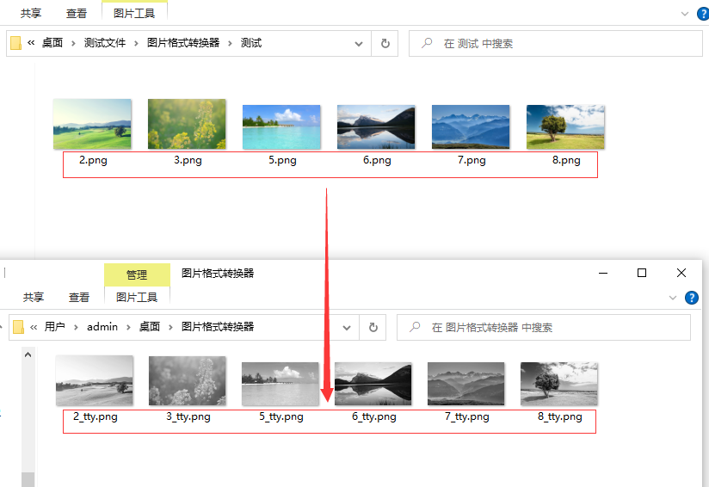Click the file name 3.png
The height and width of the screenshot is (487, 709).
[x=188, y=160]
